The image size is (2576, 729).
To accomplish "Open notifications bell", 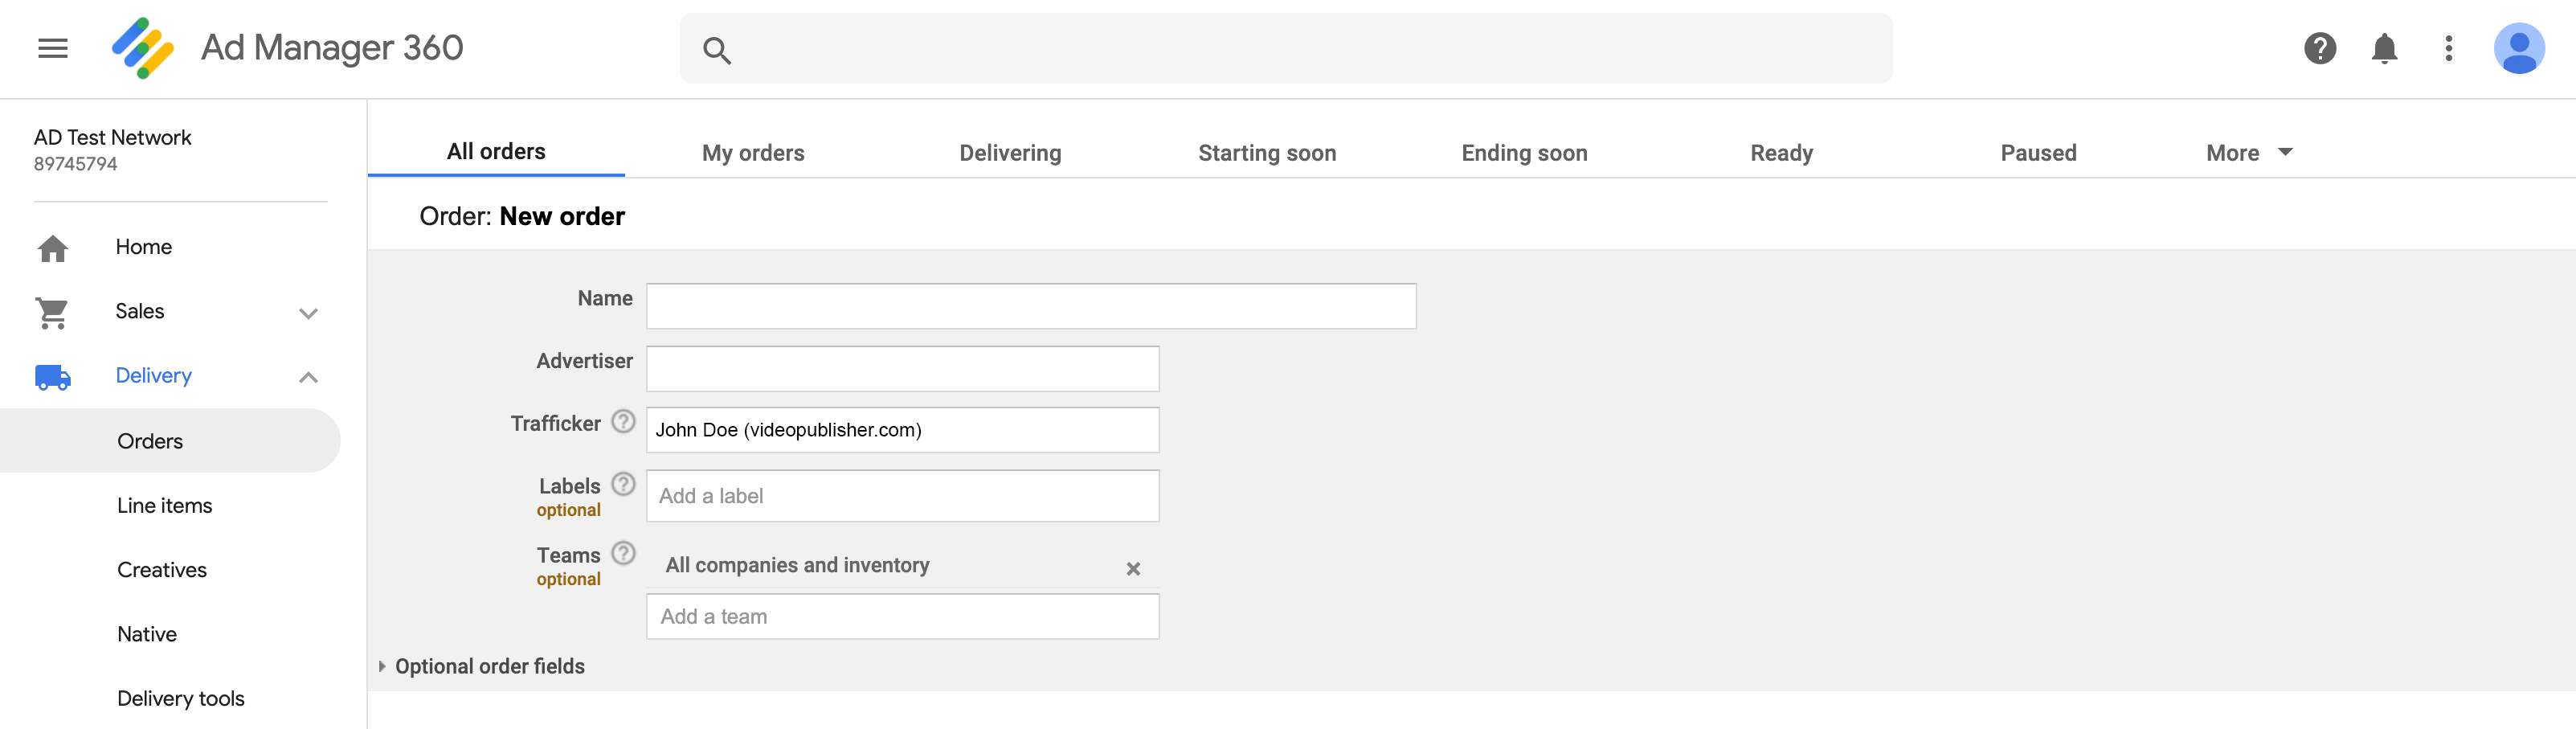I will click(2383, 48).
